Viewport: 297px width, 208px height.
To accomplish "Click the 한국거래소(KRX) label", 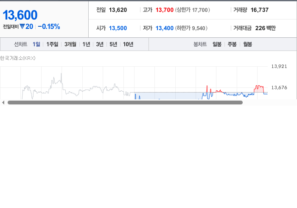I will tap(18, 58).
